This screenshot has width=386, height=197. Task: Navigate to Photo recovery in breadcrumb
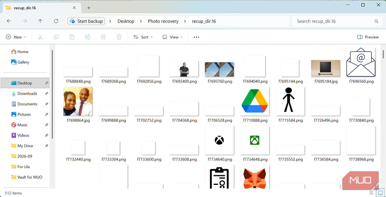(x=163, y=21)
